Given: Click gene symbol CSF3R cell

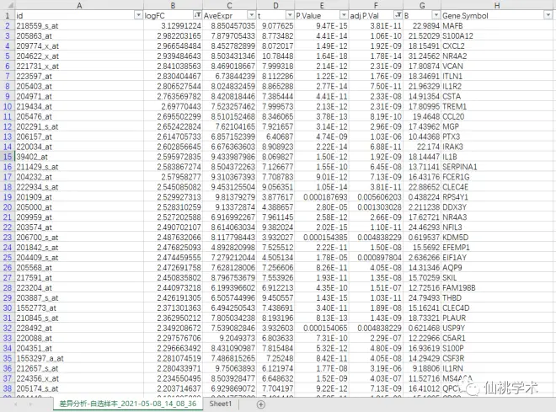Looking at the screenshot, I should (497, 358).
